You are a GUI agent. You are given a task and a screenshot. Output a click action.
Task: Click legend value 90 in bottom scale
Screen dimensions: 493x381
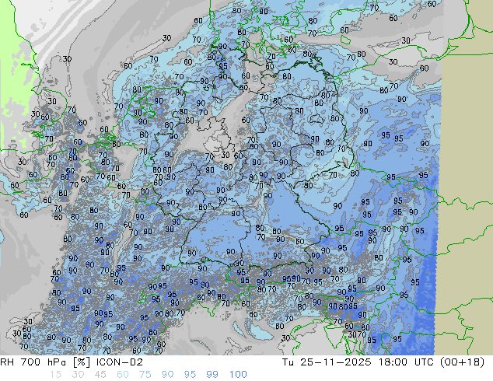tap(167, 375)
